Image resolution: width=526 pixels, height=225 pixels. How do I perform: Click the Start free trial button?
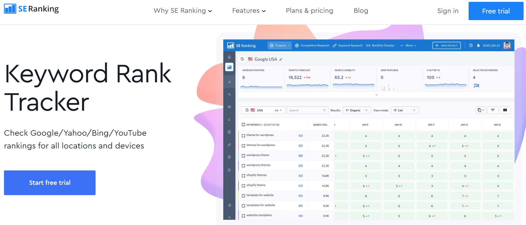[x=50, y=183]
